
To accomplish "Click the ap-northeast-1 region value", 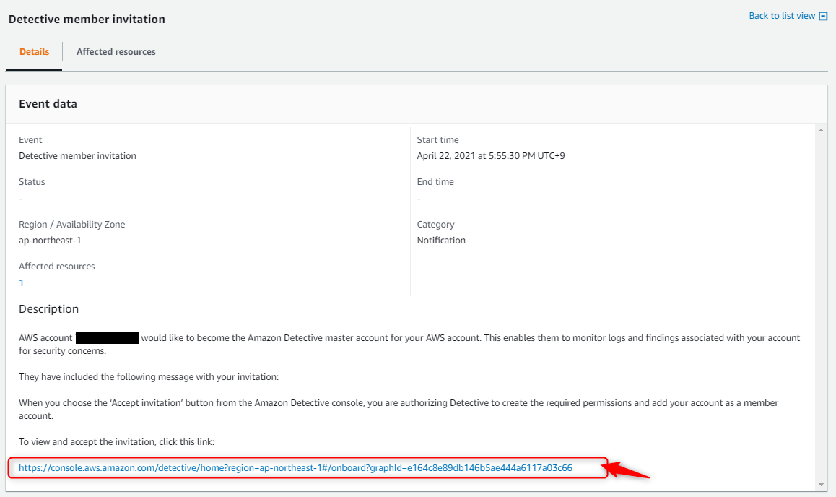I will [50, 241].
